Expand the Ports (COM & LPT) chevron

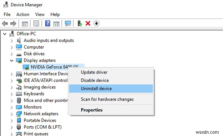click(12, 127)
